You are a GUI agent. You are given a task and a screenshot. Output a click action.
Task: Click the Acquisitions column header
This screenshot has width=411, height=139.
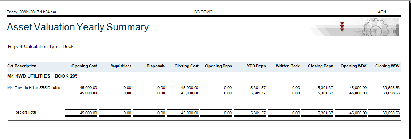click(121, 66)
